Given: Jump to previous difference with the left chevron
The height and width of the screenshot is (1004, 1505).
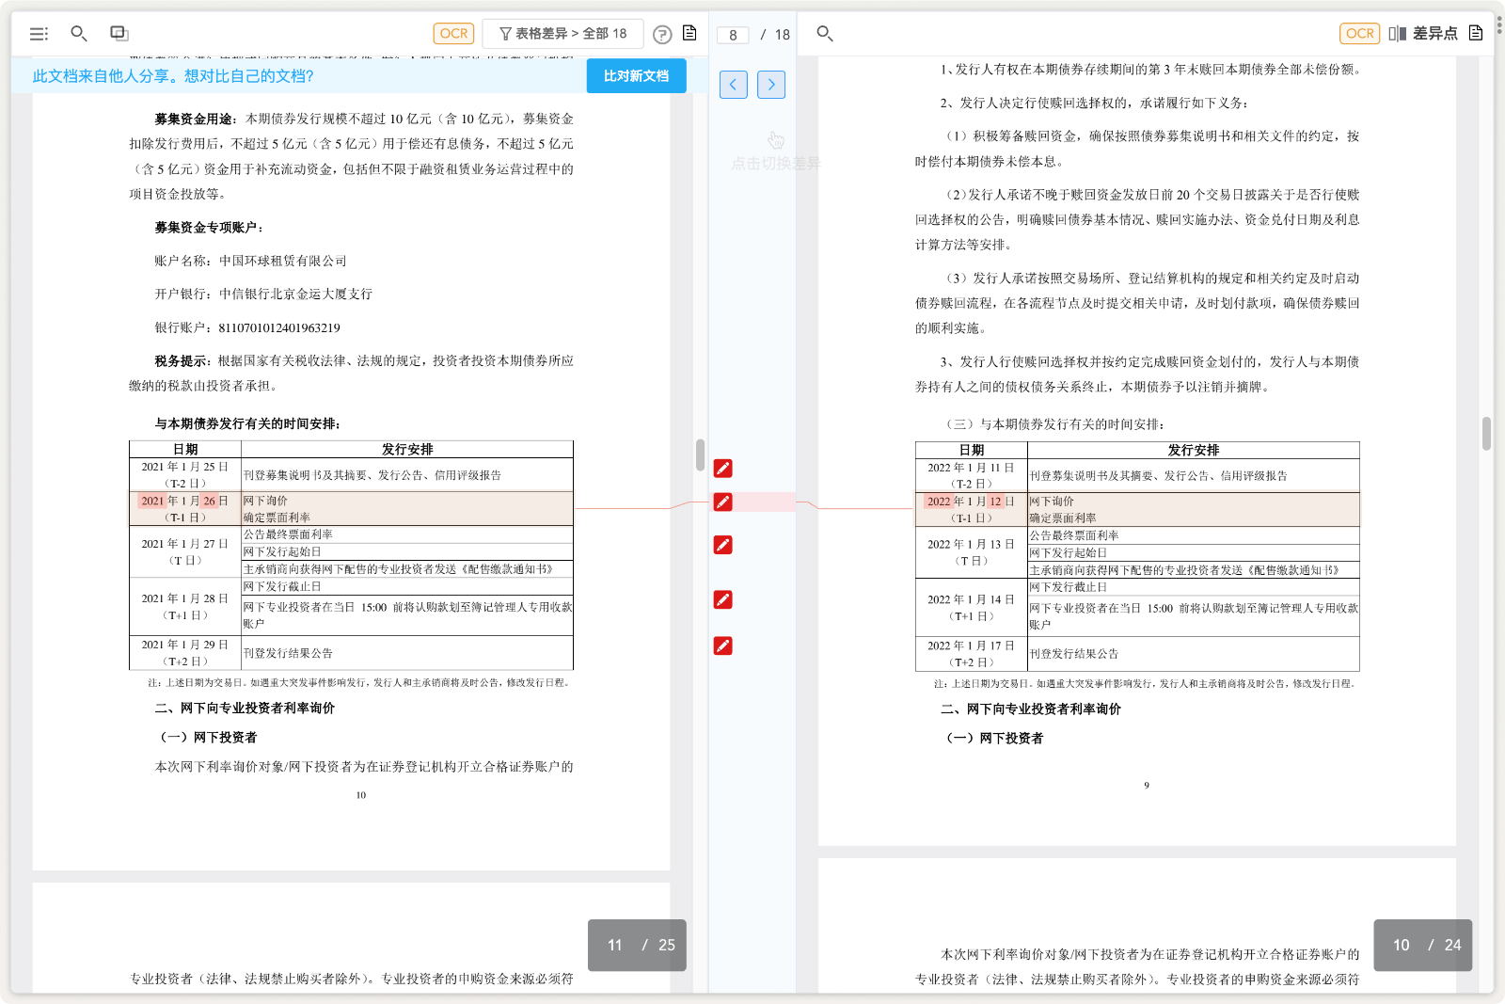Looking at the screenshot, I should click(x=733, y=85).
